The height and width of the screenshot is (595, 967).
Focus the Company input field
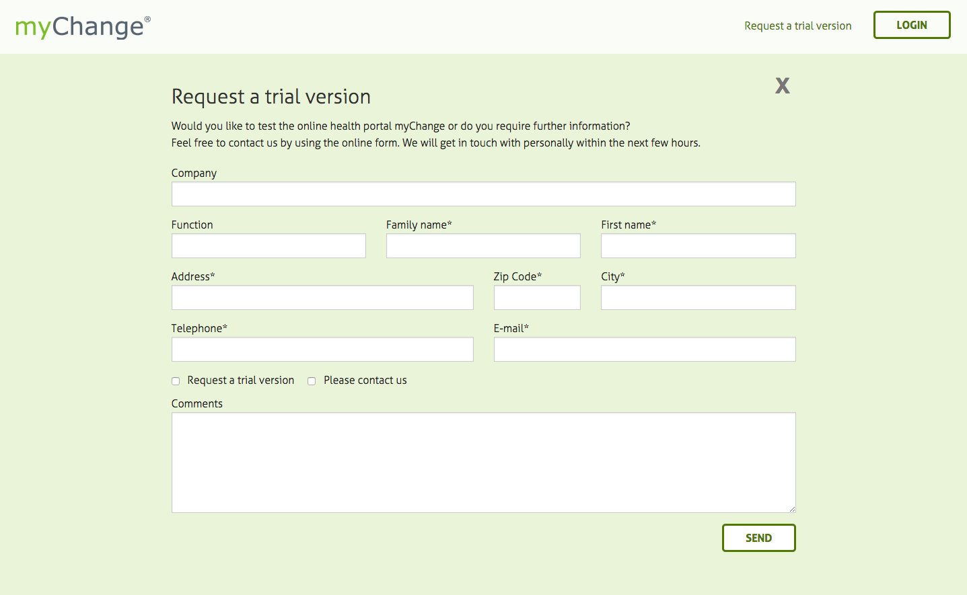point(483,194)
